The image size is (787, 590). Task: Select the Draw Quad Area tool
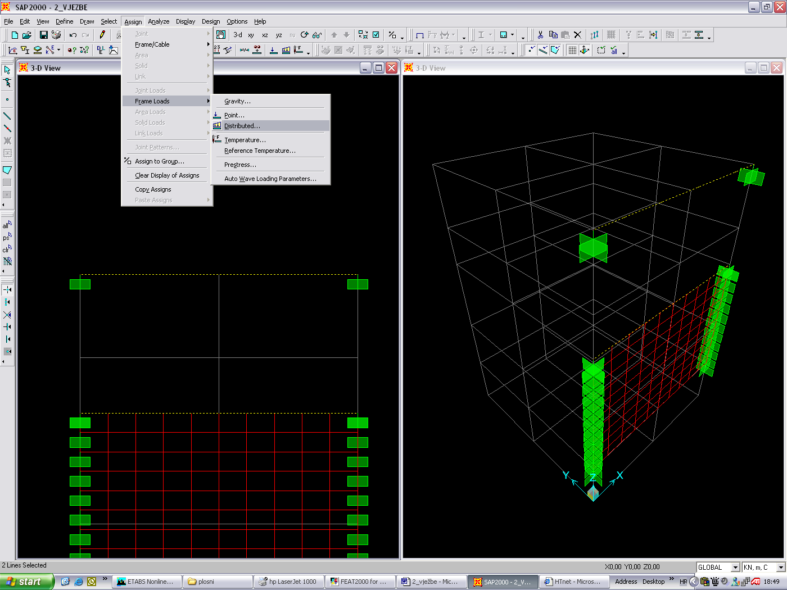(7, 170)
